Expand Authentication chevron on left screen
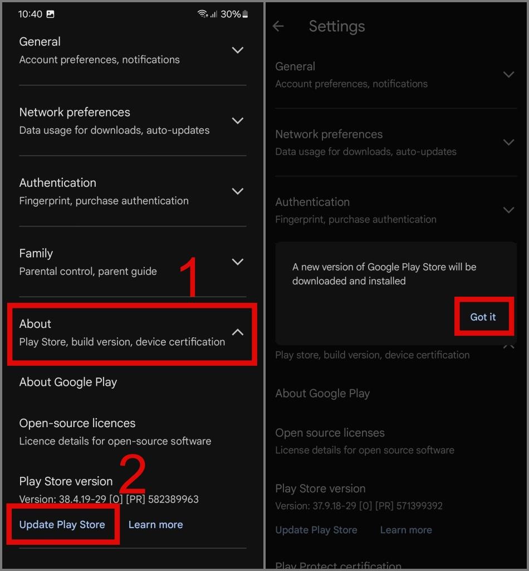Image resolution: width=529 pixels, height=571 pixels. pos(237,191)
